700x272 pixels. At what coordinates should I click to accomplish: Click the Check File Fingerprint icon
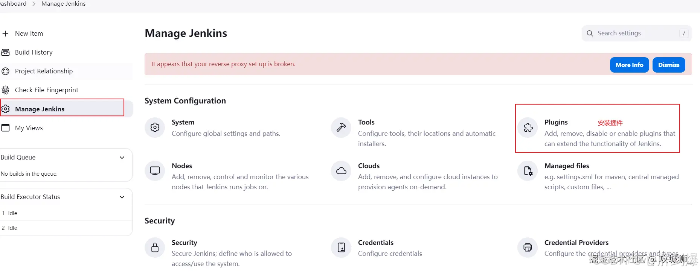[x=6, y=90]
